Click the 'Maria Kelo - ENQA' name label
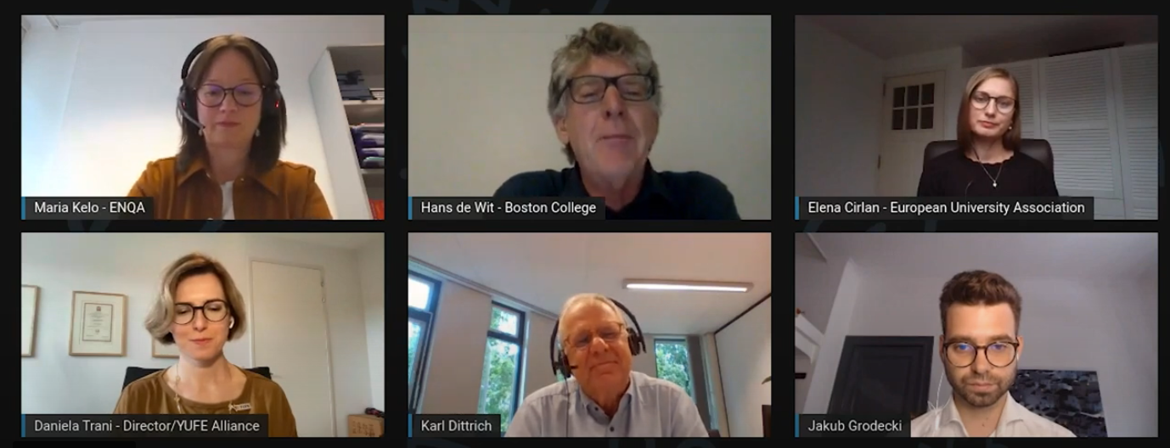The image size is (1170, 448). (89, 208)
